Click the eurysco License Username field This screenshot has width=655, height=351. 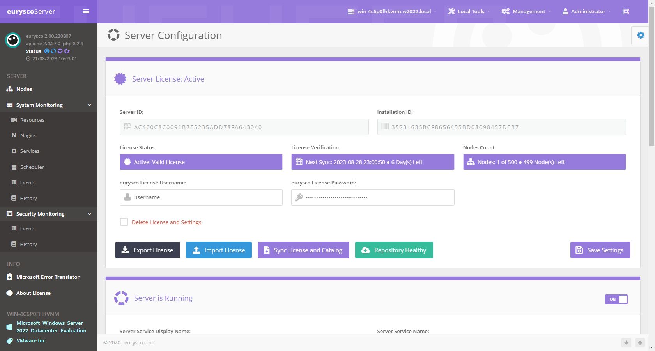tap(201, 197)
